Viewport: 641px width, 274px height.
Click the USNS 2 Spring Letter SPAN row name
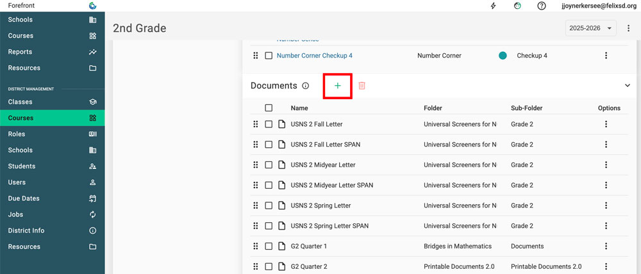[x=329, y=226]
